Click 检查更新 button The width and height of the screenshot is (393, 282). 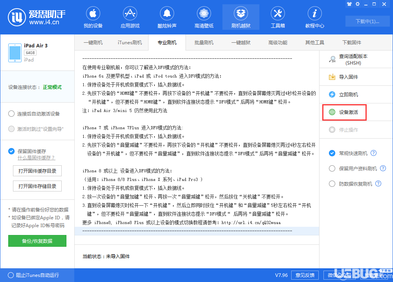point(374,275)
